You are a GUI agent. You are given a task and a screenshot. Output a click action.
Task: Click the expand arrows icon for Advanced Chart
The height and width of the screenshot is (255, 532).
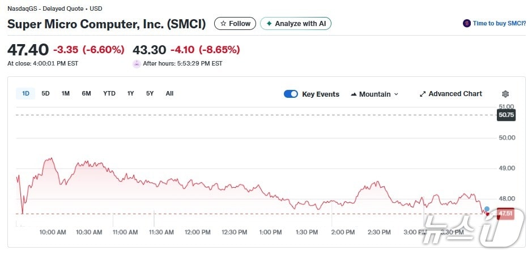click(423, 94)
